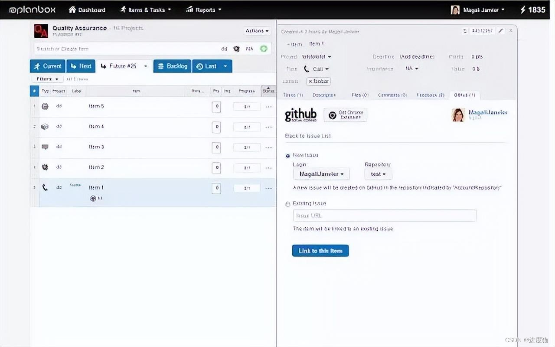The image size is (555, 347).
Task: Open the Project dropdown in item panel
Action: [x=317, y=57]
